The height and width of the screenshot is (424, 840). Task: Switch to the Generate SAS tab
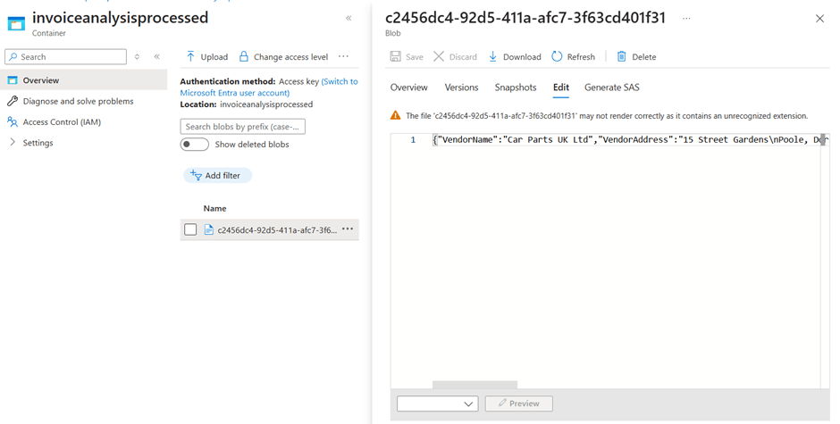[611, 87]
